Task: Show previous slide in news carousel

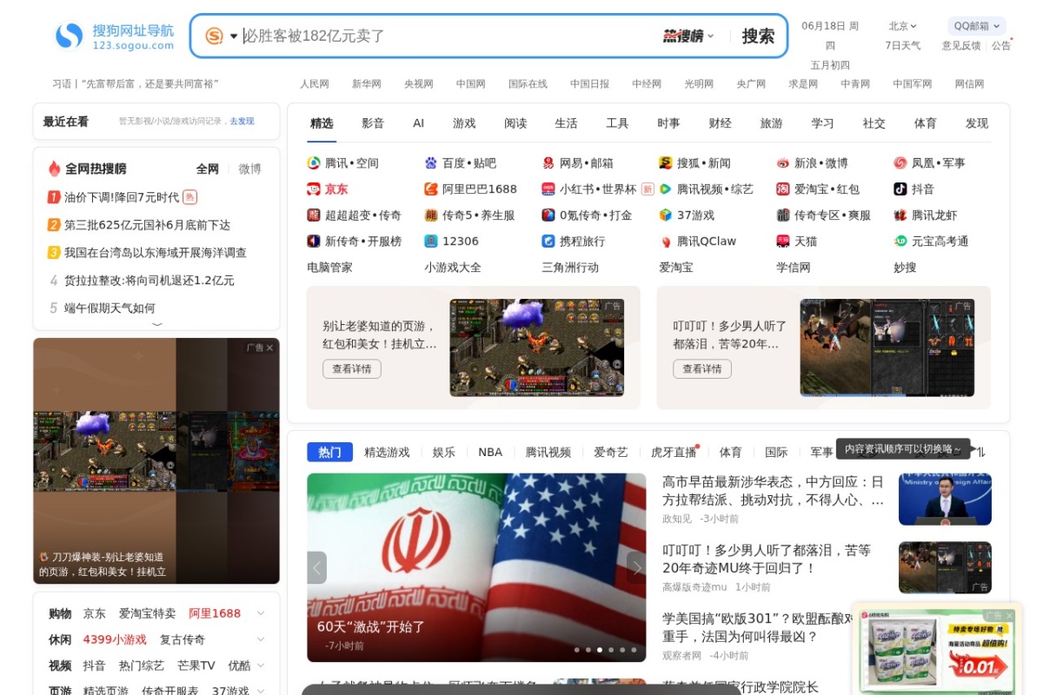Action: (x=316, y=567)
